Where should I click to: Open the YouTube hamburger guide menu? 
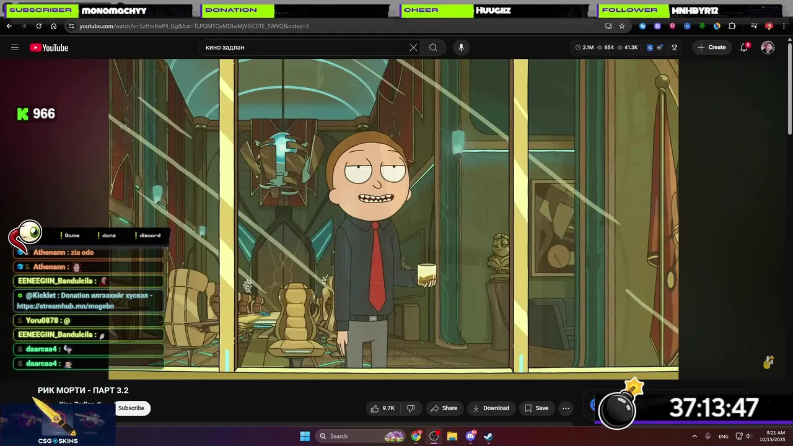15,48
